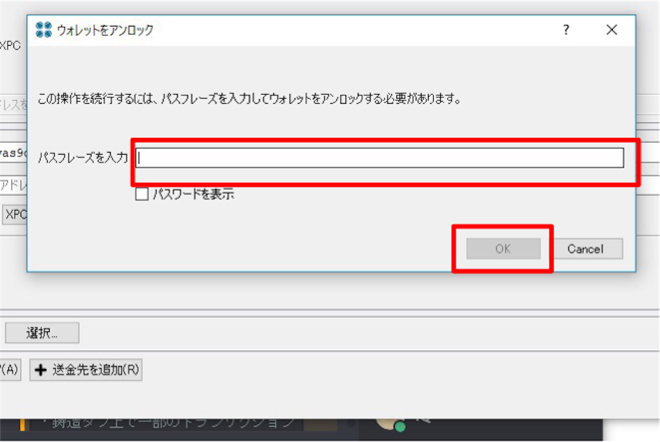Close the ウォレットをアンロック dialog
Viewport: 660px width, 442px height.
point(612,30)
